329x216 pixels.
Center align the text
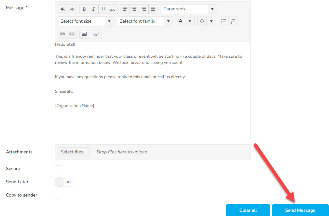tap(134, 9)
